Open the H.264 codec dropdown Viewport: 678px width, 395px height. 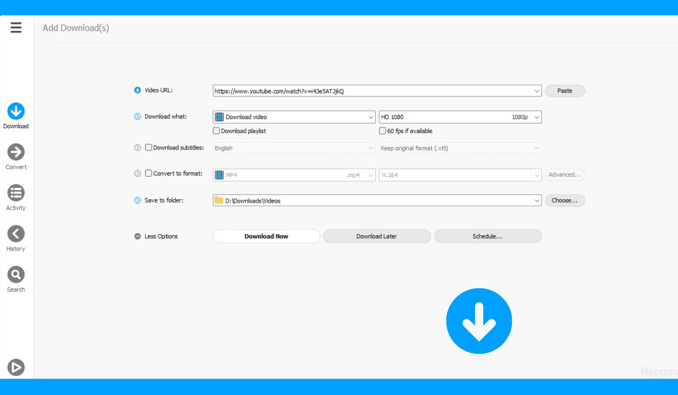click(x=537, y=175)
